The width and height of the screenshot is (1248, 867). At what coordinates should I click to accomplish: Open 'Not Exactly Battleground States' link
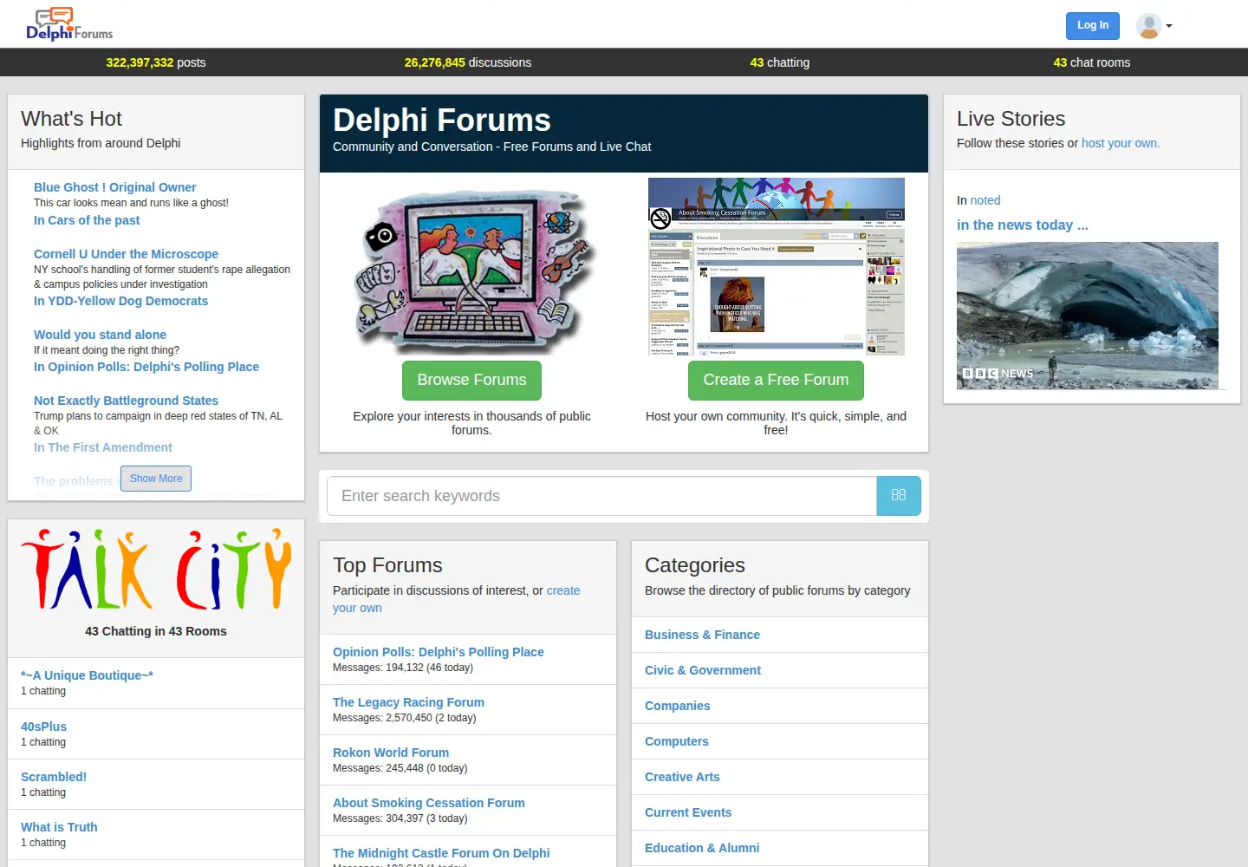(x=126, y=401)
